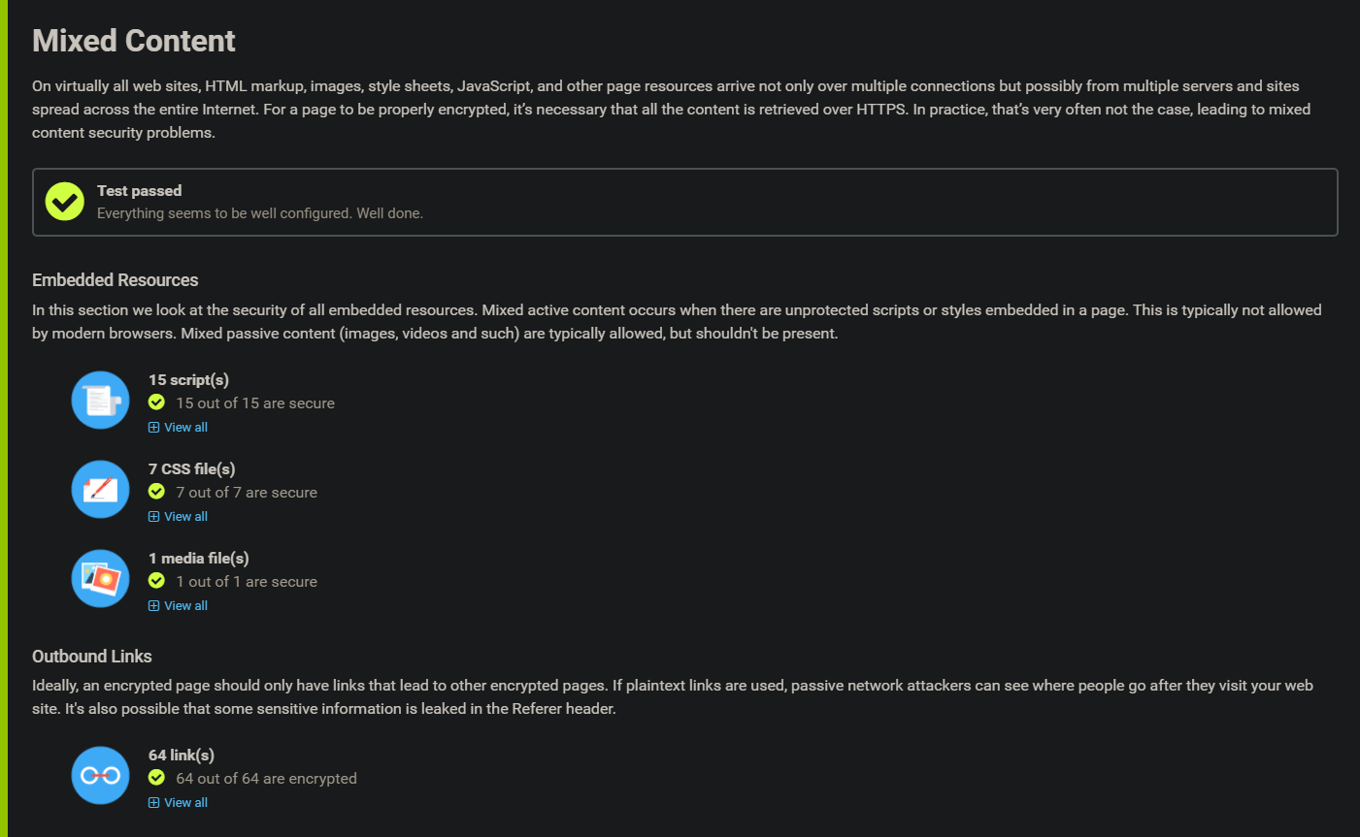Click the scripts document icon
Screen dimensions: 1360x837
tap(100, 400)
